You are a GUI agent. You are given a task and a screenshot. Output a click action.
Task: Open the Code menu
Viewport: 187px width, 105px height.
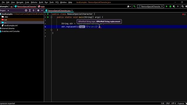(27, 2)
